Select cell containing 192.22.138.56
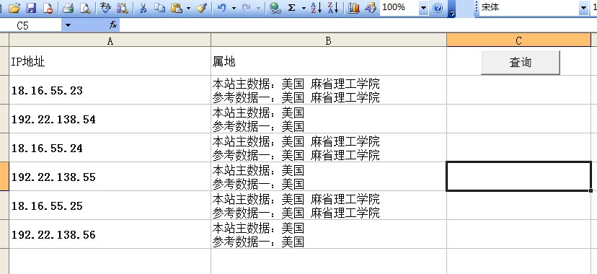Viewport: 597px width, 274px height. 110,234
